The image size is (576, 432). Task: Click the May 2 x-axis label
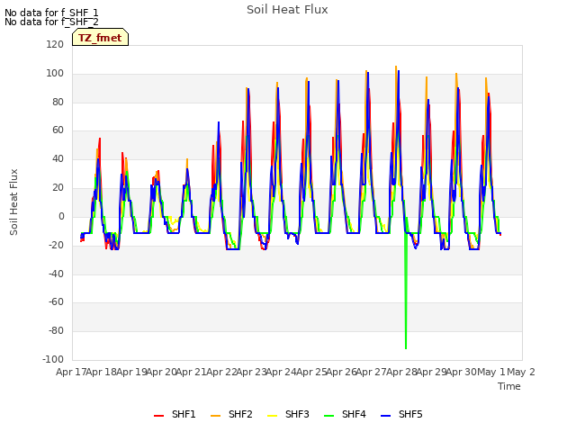(521, 372)
